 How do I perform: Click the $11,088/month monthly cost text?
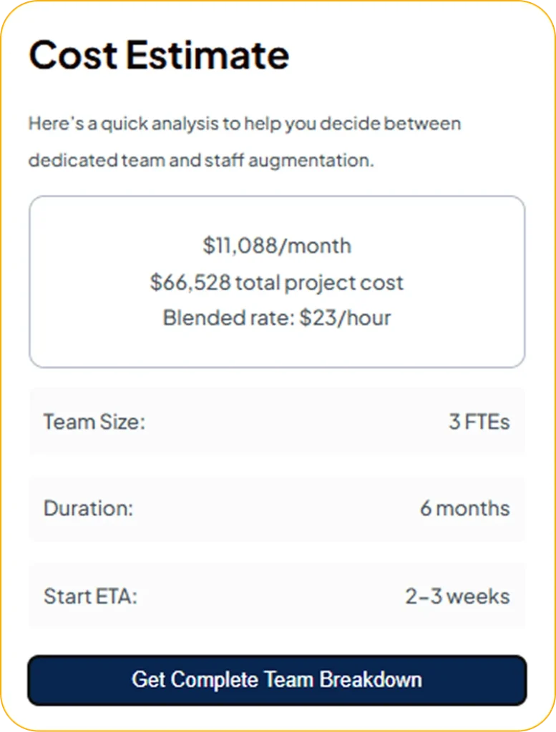point(277,246)
